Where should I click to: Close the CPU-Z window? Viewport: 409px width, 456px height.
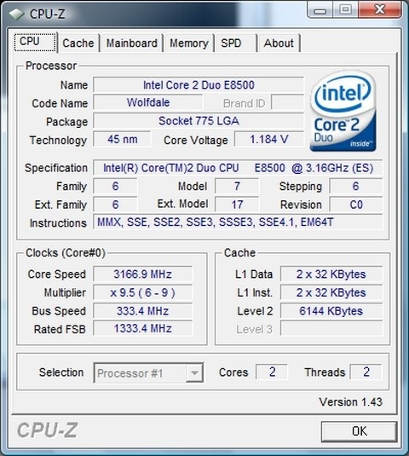pyautogui.click(x=380, y=10)
